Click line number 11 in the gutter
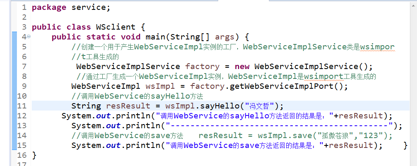Screen dimensions: 417x166 [x=22, y=106]
